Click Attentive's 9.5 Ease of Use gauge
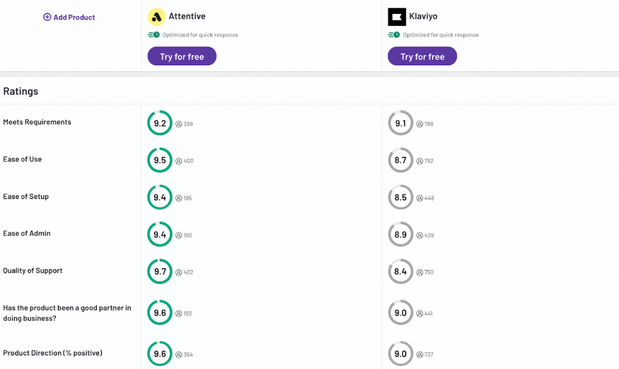Screen dimensions: 619x369 (x=160, y=161)
